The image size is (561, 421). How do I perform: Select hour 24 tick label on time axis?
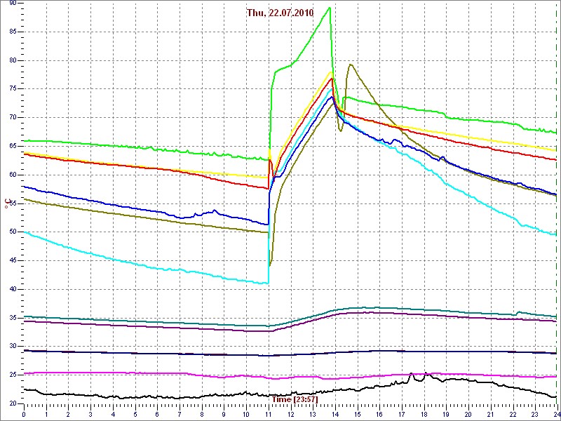click(555, 414)
